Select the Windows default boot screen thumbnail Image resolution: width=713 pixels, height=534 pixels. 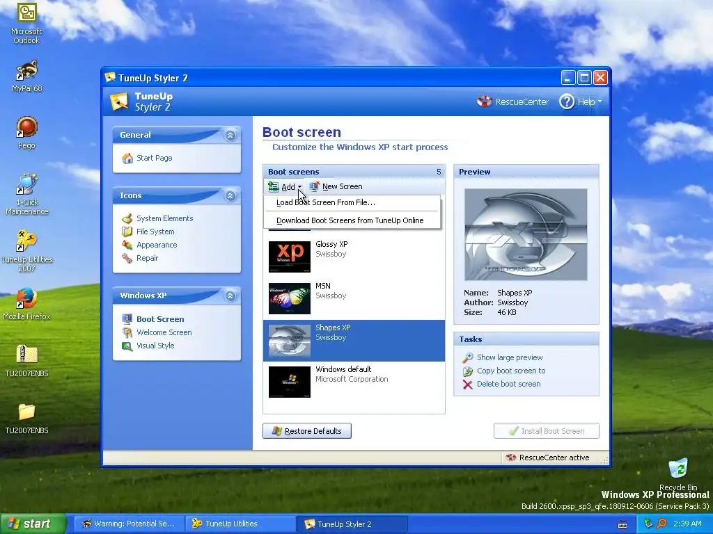point(290,382)
